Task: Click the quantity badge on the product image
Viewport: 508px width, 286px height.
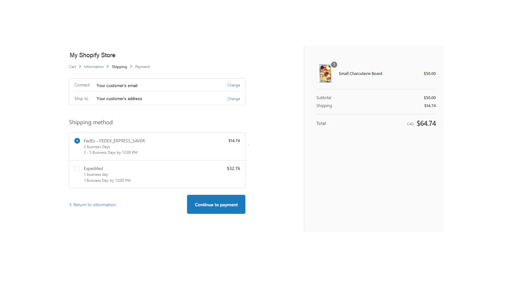Action: (334, 65)
